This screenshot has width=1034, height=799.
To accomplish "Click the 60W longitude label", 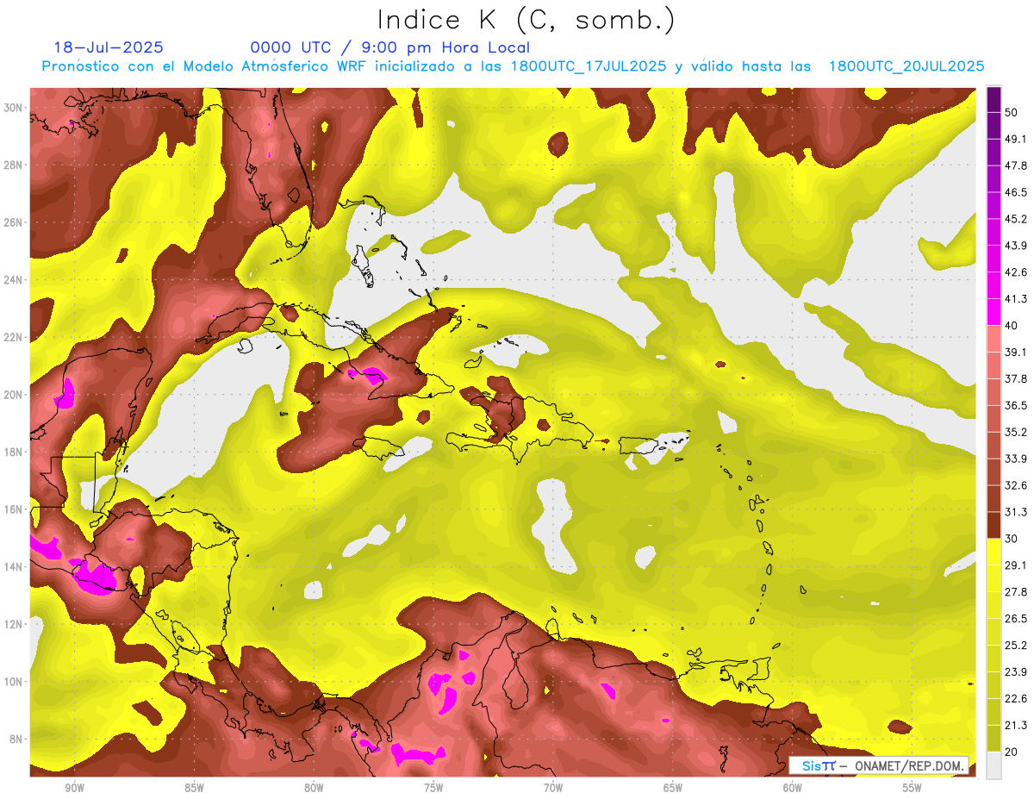I will pyautogui.click(x=793, y=789).
